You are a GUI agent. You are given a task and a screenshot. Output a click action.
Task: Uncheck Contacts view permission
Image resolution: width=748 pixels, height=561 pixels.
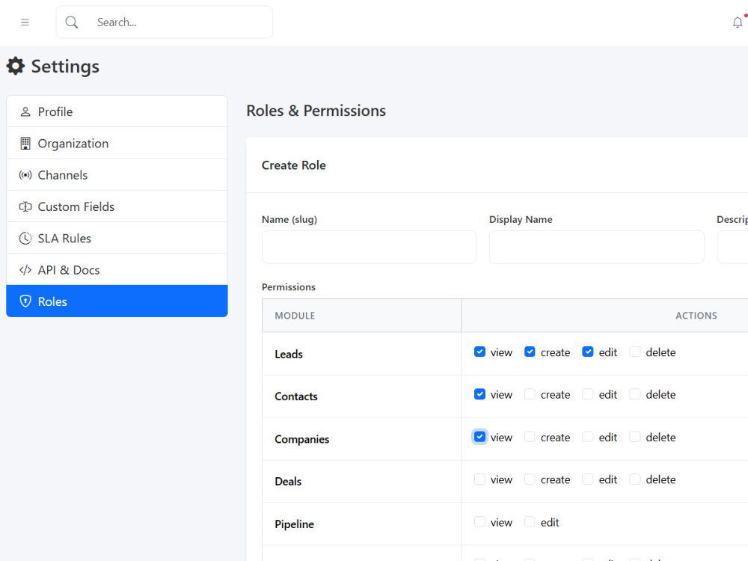click(480, 394)
